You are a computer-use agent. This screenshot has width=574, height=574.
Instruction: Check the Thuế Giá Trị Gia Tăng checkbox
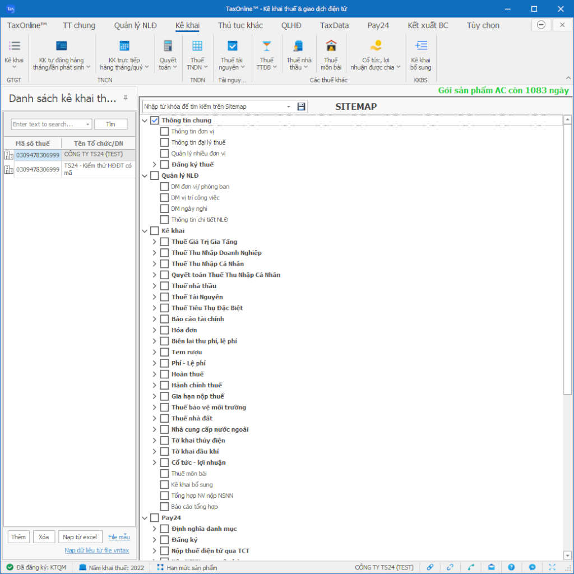pyautogui.click(x=164, y=242)
